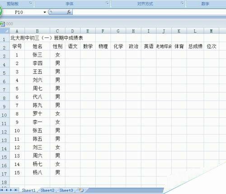The width and height of the screenshot is (226, 194).
Task: Open the 字体 group dialog launcher
Action: click(x=107, y=3)
